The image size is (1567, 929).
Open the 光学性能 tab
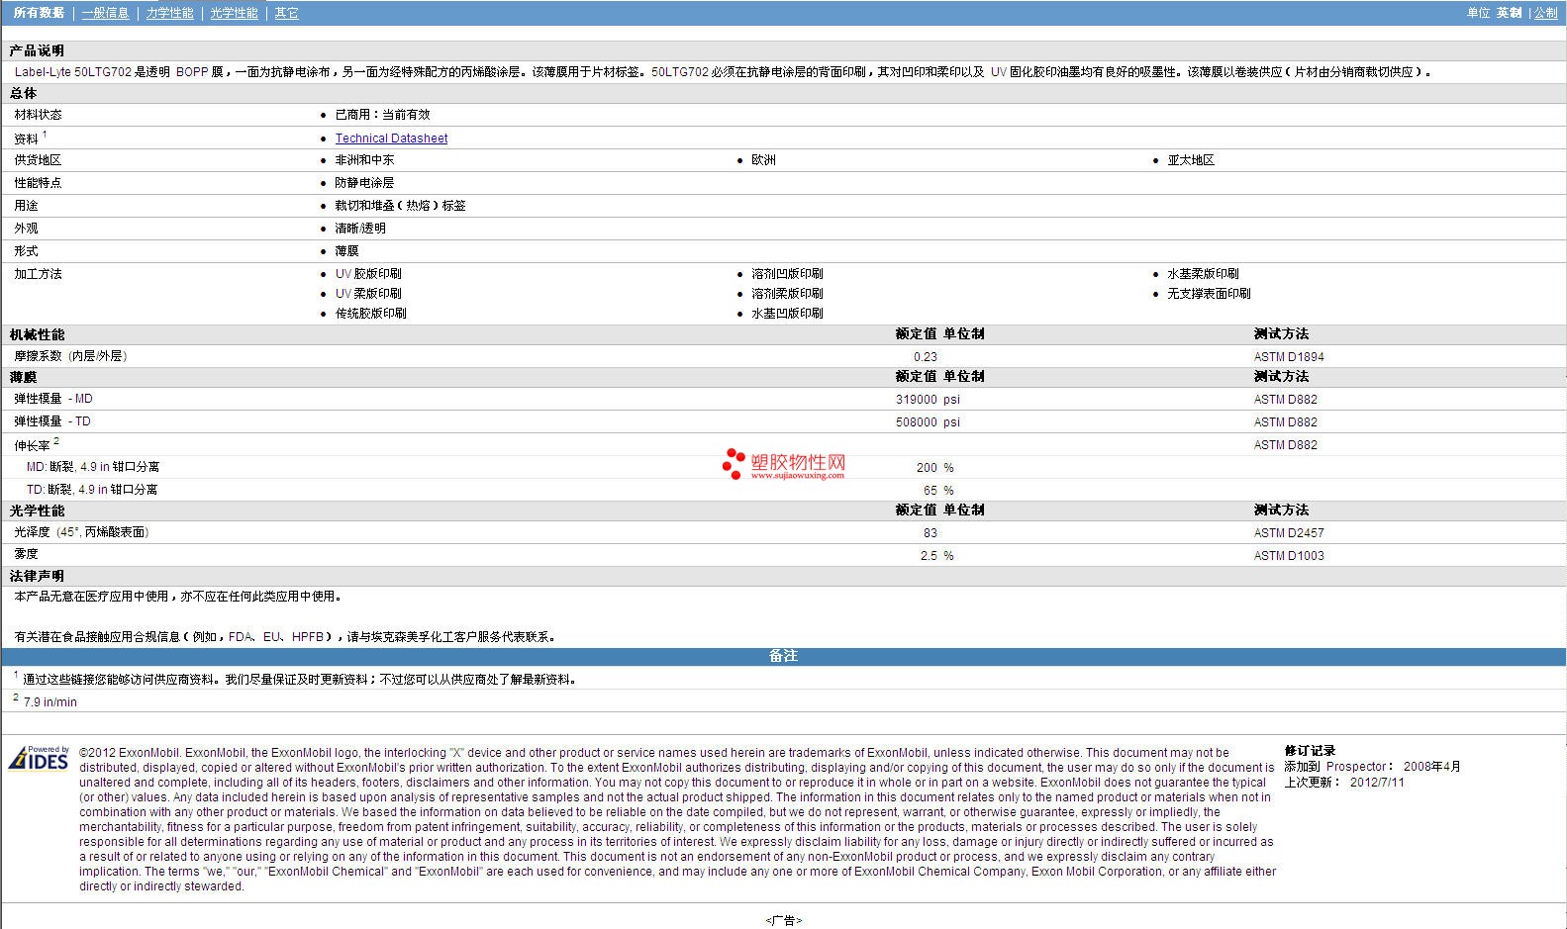pyautogui.click(x=234, y=13)
